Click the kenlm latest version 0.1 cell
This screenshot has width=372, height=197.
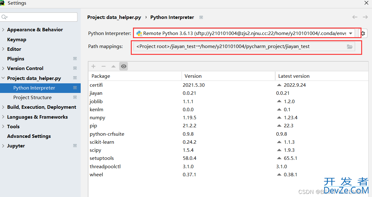coord(287,109)
